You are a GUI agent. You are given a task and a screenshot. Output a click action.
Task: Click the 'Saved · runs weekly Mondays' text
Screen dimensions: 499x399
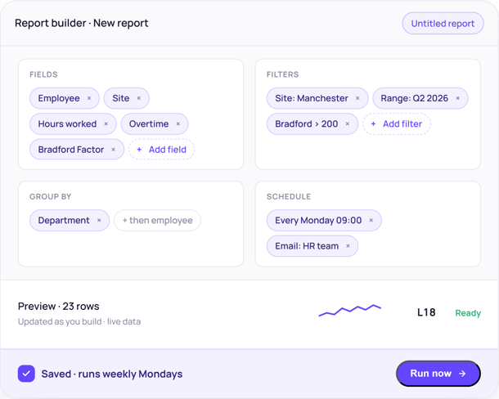tap(112, 374)
